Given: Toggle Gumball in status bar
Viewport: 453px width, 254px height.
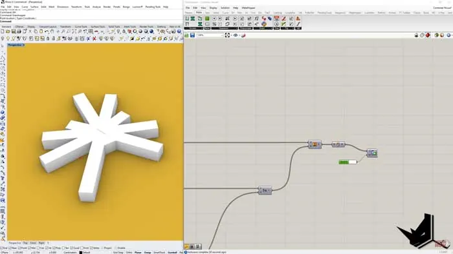Looking at the screenshot, I should tap(173, 252).
